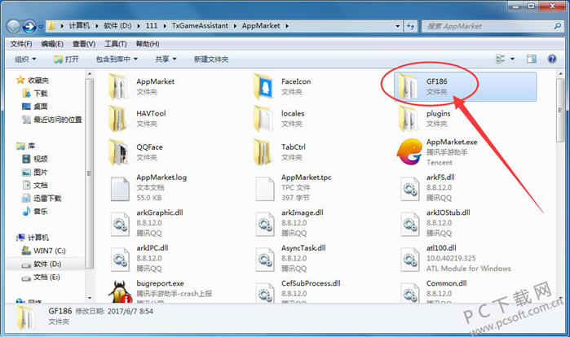Open the 组织 dropdown in toolbar
This screenshot has width=570, height=337.
(x=25, y=59)
